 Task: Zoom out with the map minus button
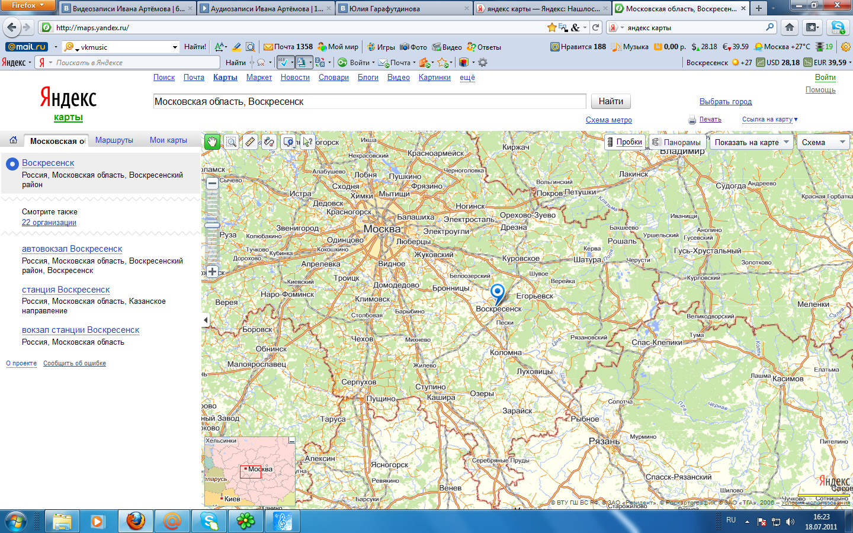(212, 184)
